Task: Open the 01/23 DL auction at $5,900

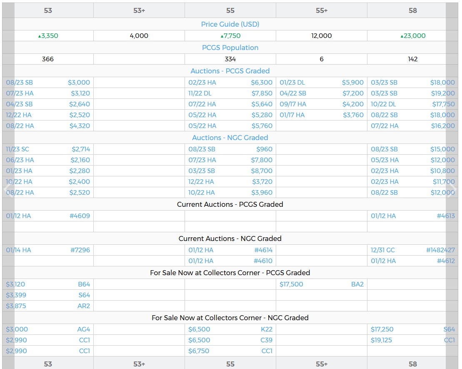Action: point(322,82)
